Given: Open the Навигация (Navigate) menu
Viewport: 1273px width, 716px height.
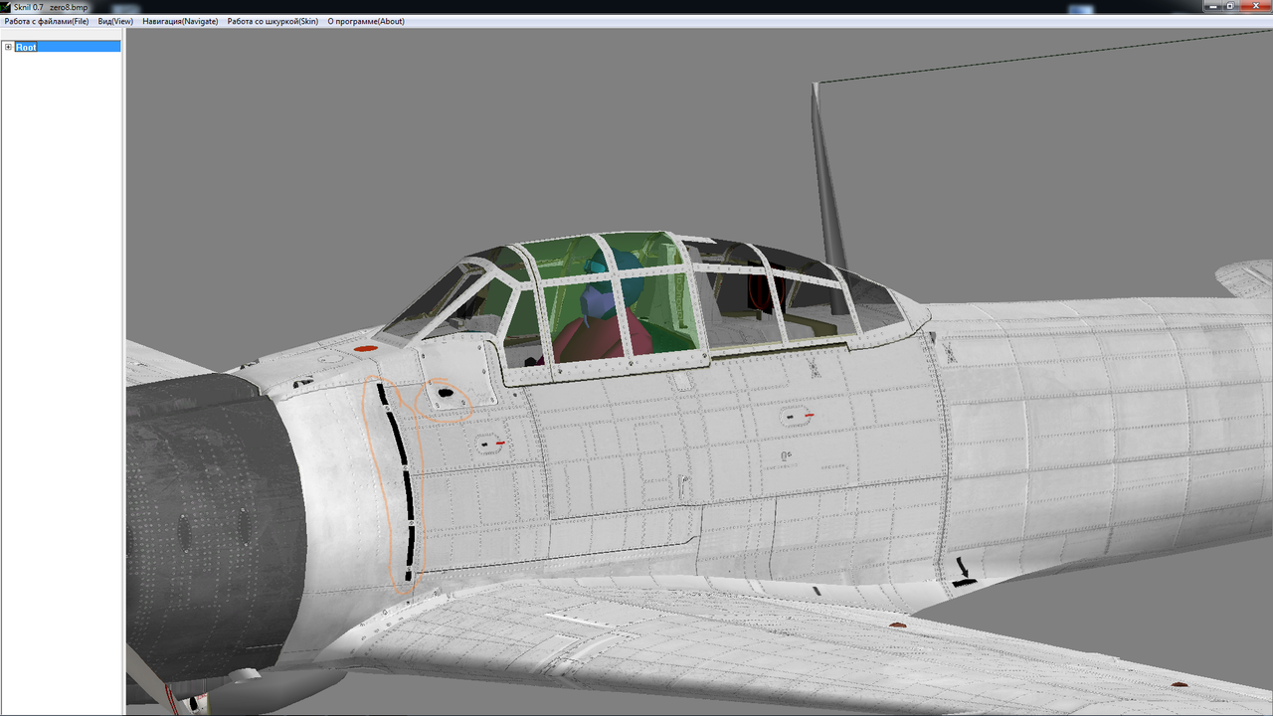Looking at the screenshot, I should 180,21.
